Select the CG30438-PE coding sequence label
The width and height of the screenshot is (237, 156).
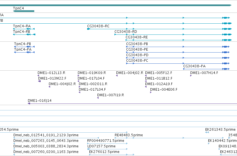click(x=137, y=49)
